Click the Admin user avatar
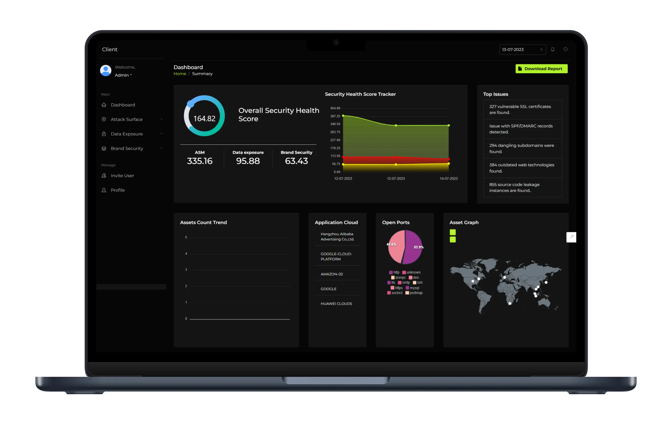The width and height of the screenshot is (672, 424). [x=106, y=71]
